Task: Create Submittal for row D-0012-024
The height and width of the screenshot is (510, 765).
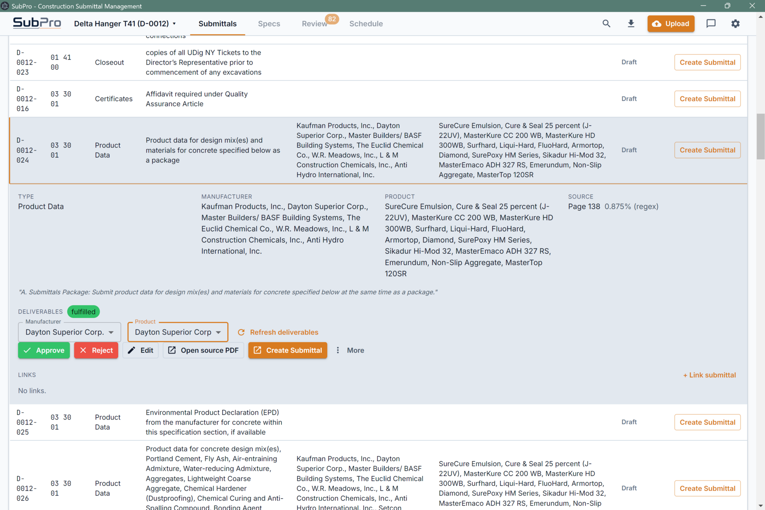Action: 707,150
